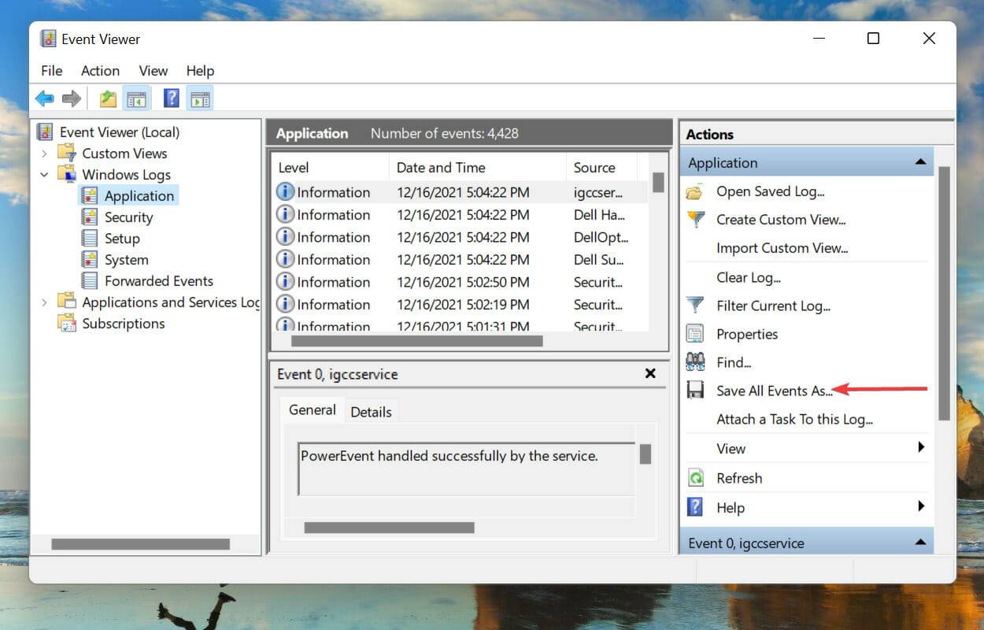Click Attach a Task To this Log...
984x630 pixels.
(794, 420)
